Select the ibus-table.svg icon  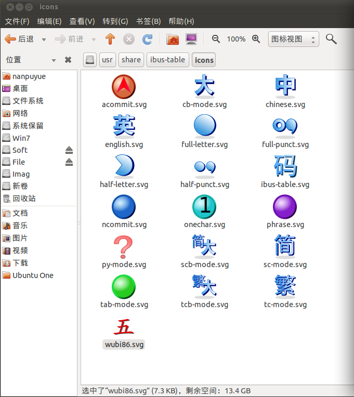(x=285, y=166)
